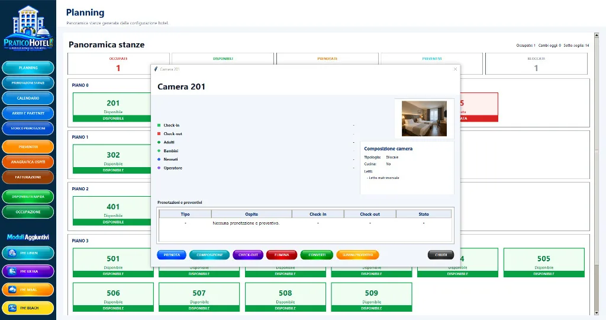
Task: Click the Occupate summary counter box
Action: (118, 64)
